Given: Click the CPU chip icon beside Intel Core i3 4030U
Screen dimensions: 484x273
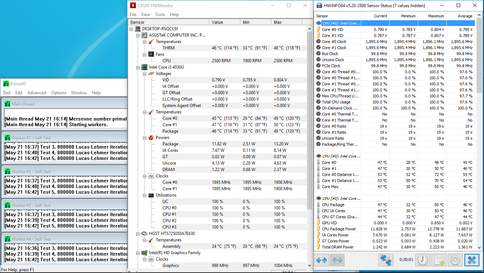Looking at the screenshot, I should 144,67.
